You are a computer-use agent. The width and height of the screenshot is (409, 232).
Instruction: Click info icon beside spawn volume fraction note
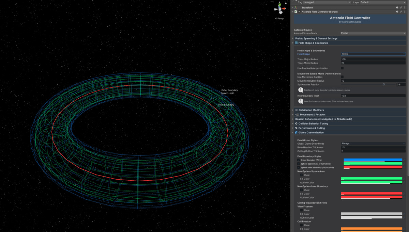[x=301, y=90]
